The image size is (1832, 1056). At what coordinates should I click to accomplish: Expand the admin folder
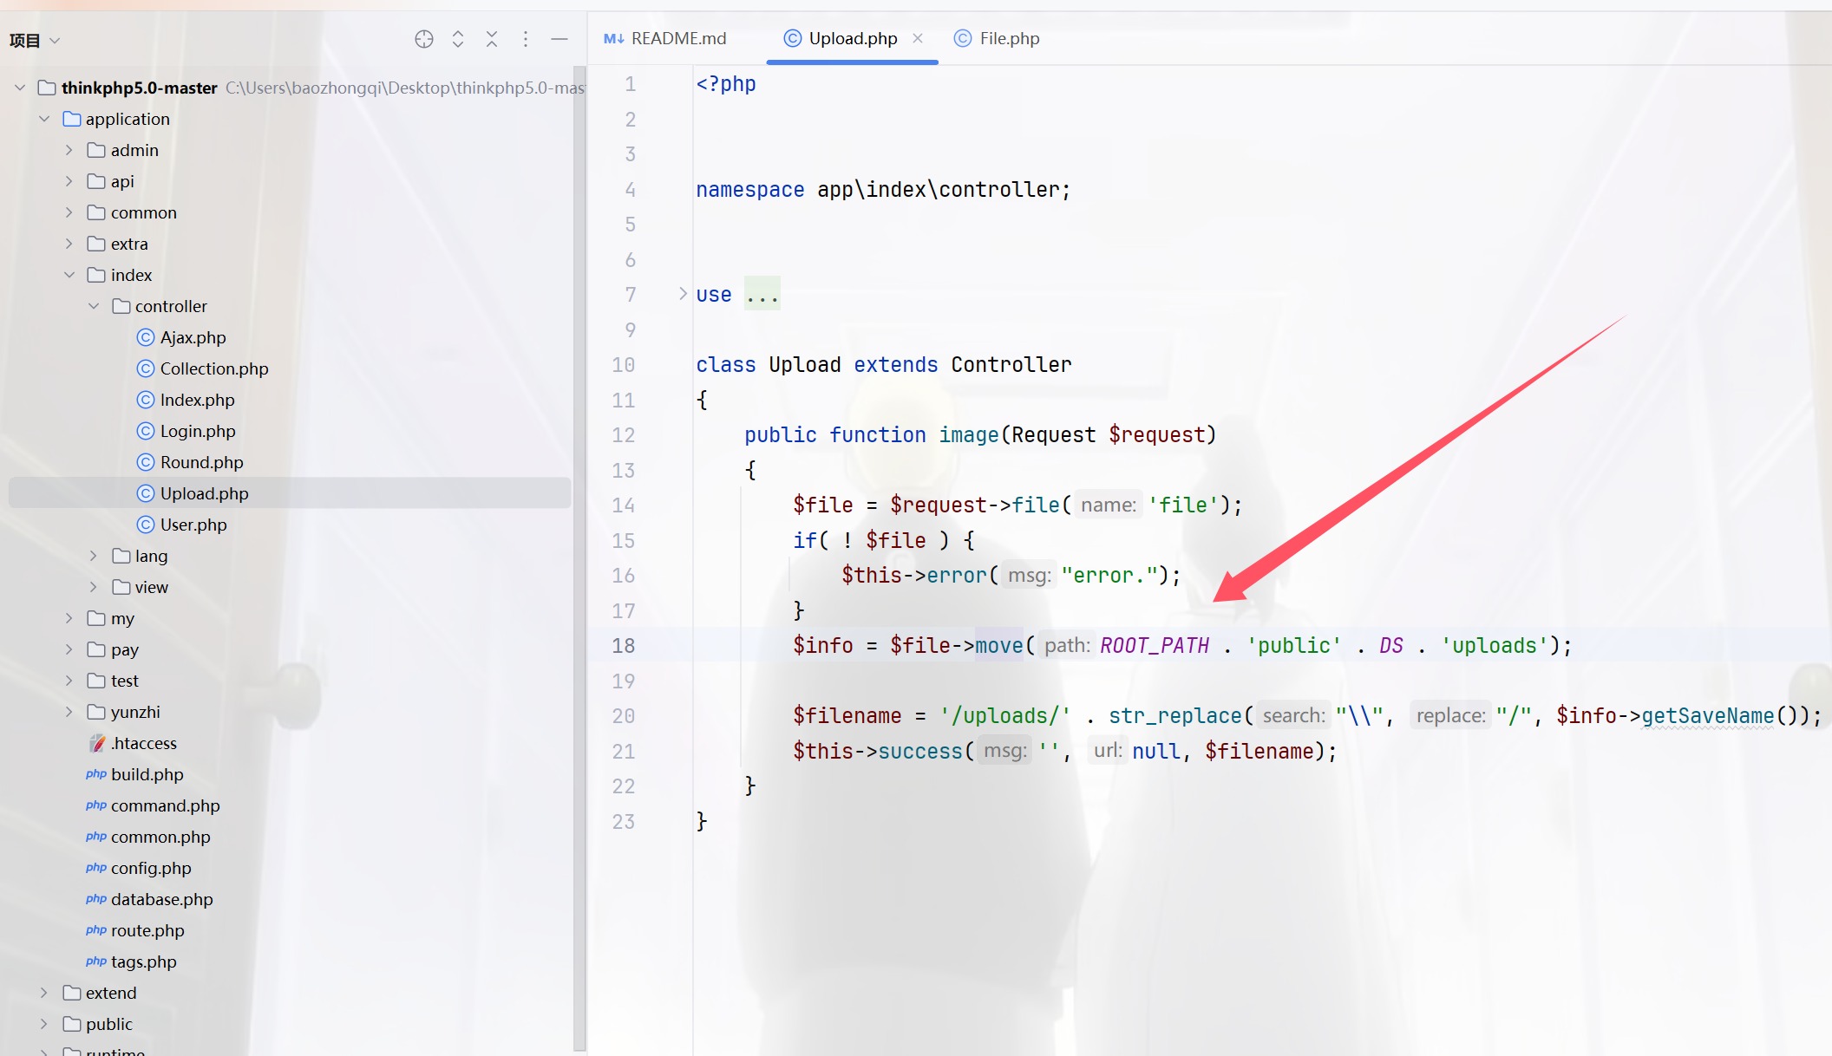[x=69, y=150]
